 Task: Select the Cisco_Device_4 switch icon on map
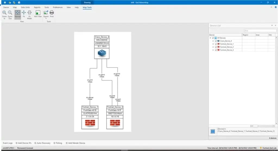[102, 53]
